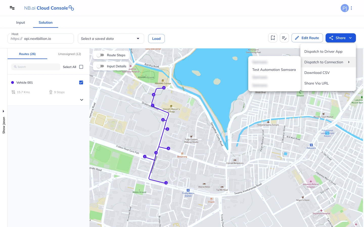364x227 pixels.
Task: Click the Halasuru Referal Hospital icon
Action: pyautogui.click(x=311, y=181)
